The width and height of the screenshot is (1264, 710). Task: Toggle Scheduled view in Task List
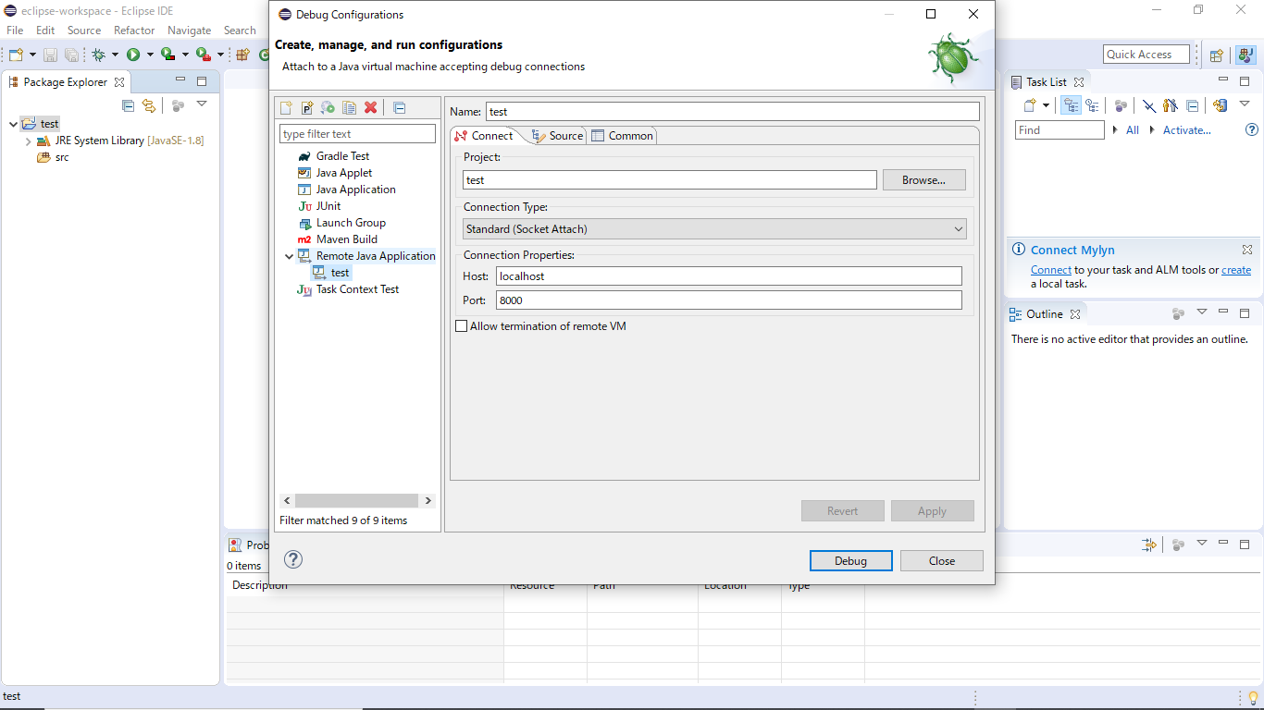1093,105
